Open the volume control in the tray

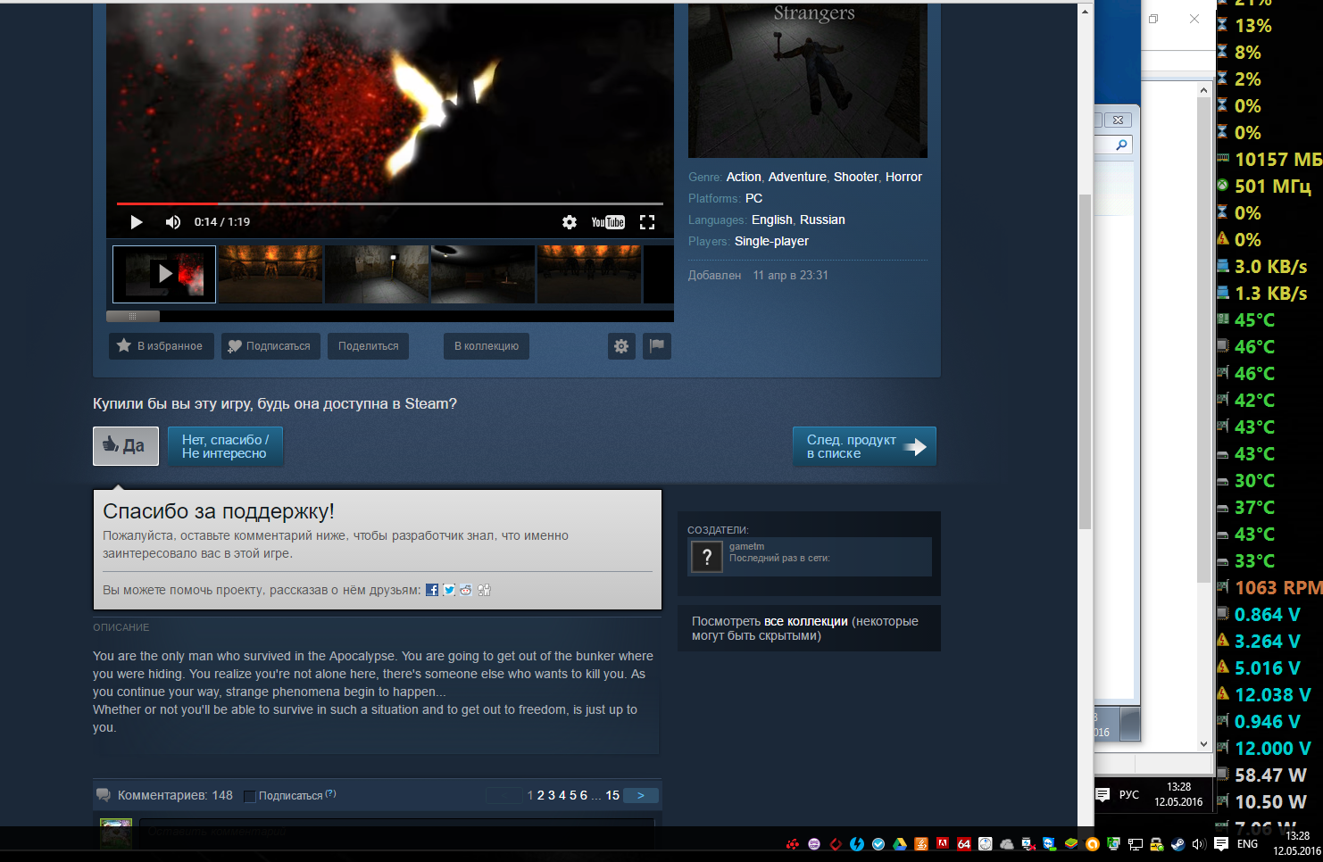tap(1199, 844)
